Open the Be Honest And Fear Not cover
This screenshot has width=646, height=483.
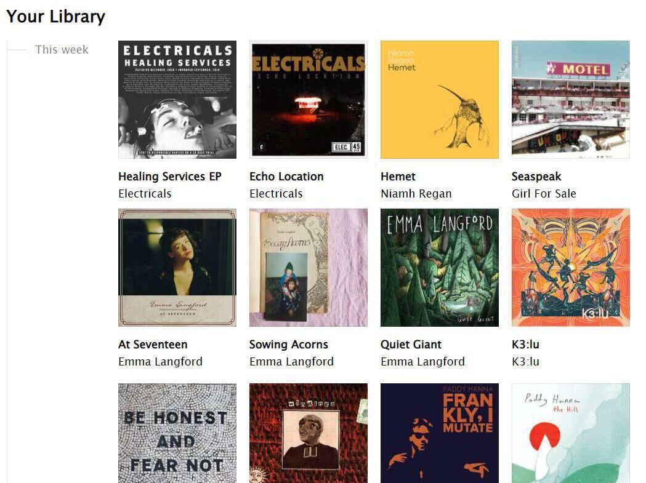(177, 433)
